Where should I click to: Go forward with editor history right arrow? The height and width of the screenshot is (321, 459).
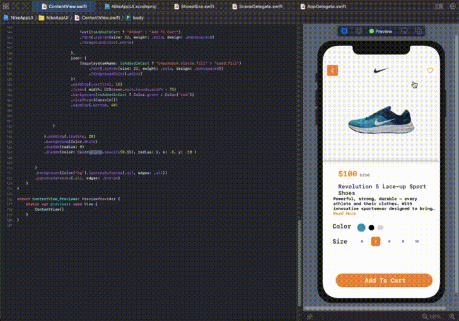[25, 6]
